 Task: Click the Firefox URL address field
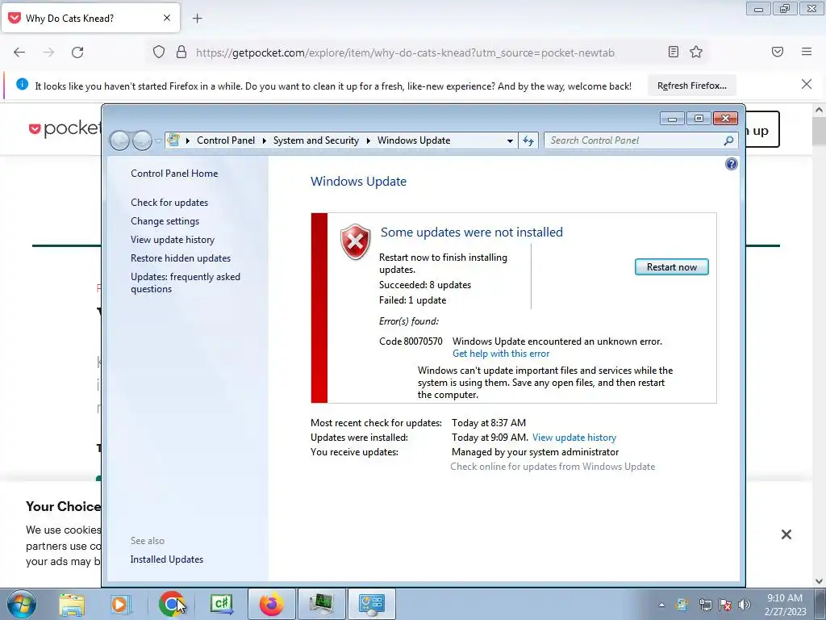(405, 52)
